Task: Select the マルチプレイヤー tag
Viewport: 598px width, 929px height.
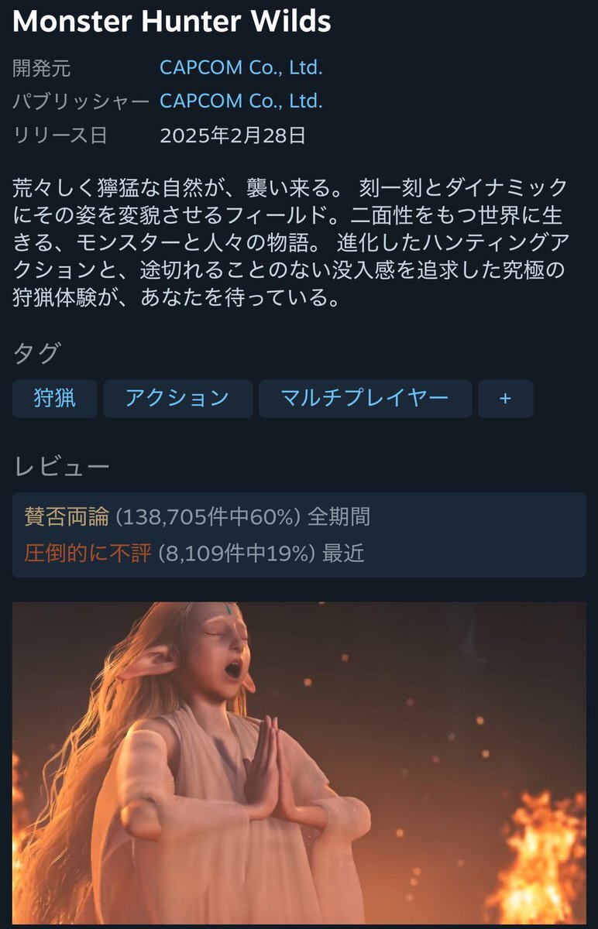Action: pos(366,399)
